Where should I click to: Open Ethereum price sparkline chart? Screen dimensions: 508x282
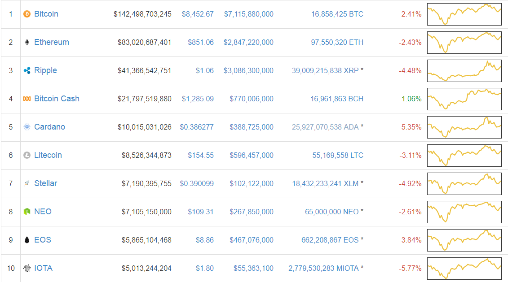click(464, 42)
